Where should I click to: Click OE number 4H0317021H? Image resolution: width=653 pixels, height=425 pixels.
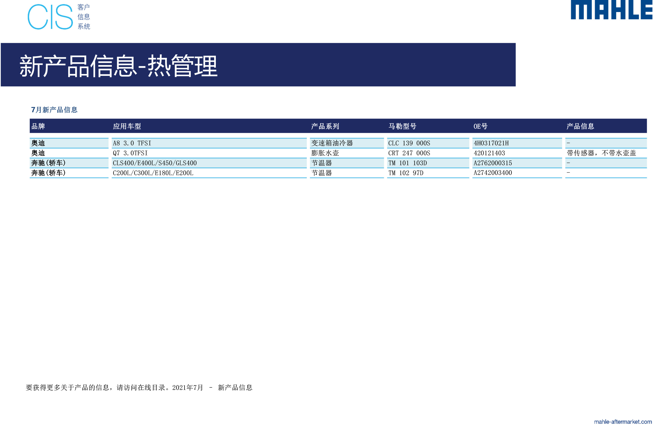click(517, 143)
